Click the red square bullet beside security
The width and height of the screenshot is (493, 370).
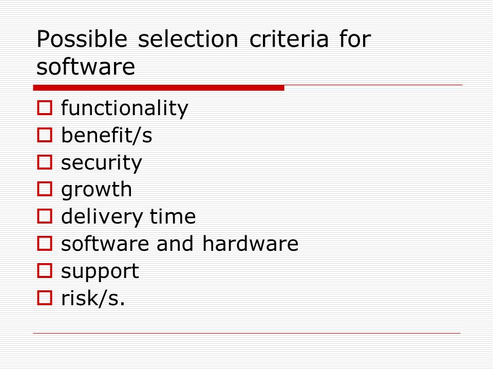click(45, 162)
